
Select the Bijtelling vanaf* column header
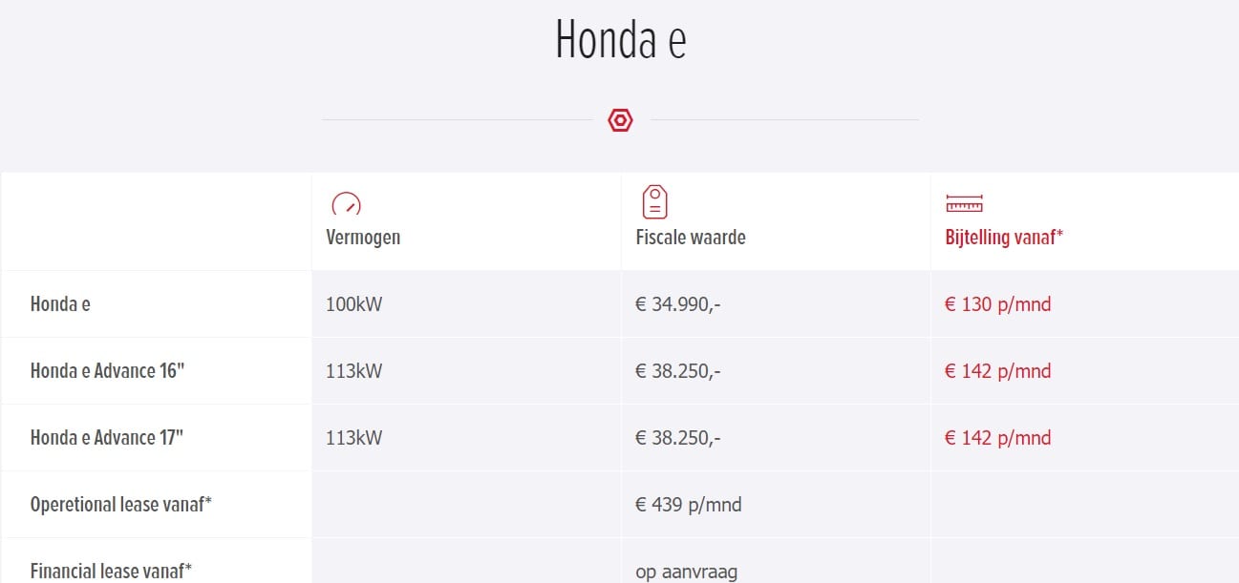click(1004, 238)
